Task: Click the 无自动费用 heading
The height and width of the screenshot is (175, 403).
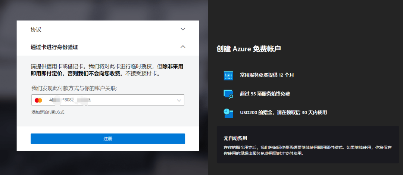Action: [235, 138]
